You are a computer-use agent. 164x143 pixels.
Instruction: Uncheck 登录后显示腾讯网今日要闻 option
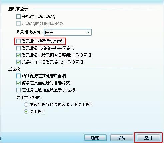pyautogui.click(x=18, y=55)
